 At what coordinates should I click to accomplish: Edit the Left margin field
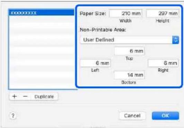95,63
